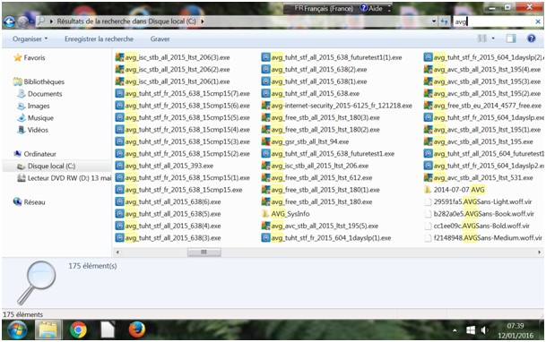Select Réseau in the navigation pane
Viewport: 546px width, 342px height.
tap(30, 202)
